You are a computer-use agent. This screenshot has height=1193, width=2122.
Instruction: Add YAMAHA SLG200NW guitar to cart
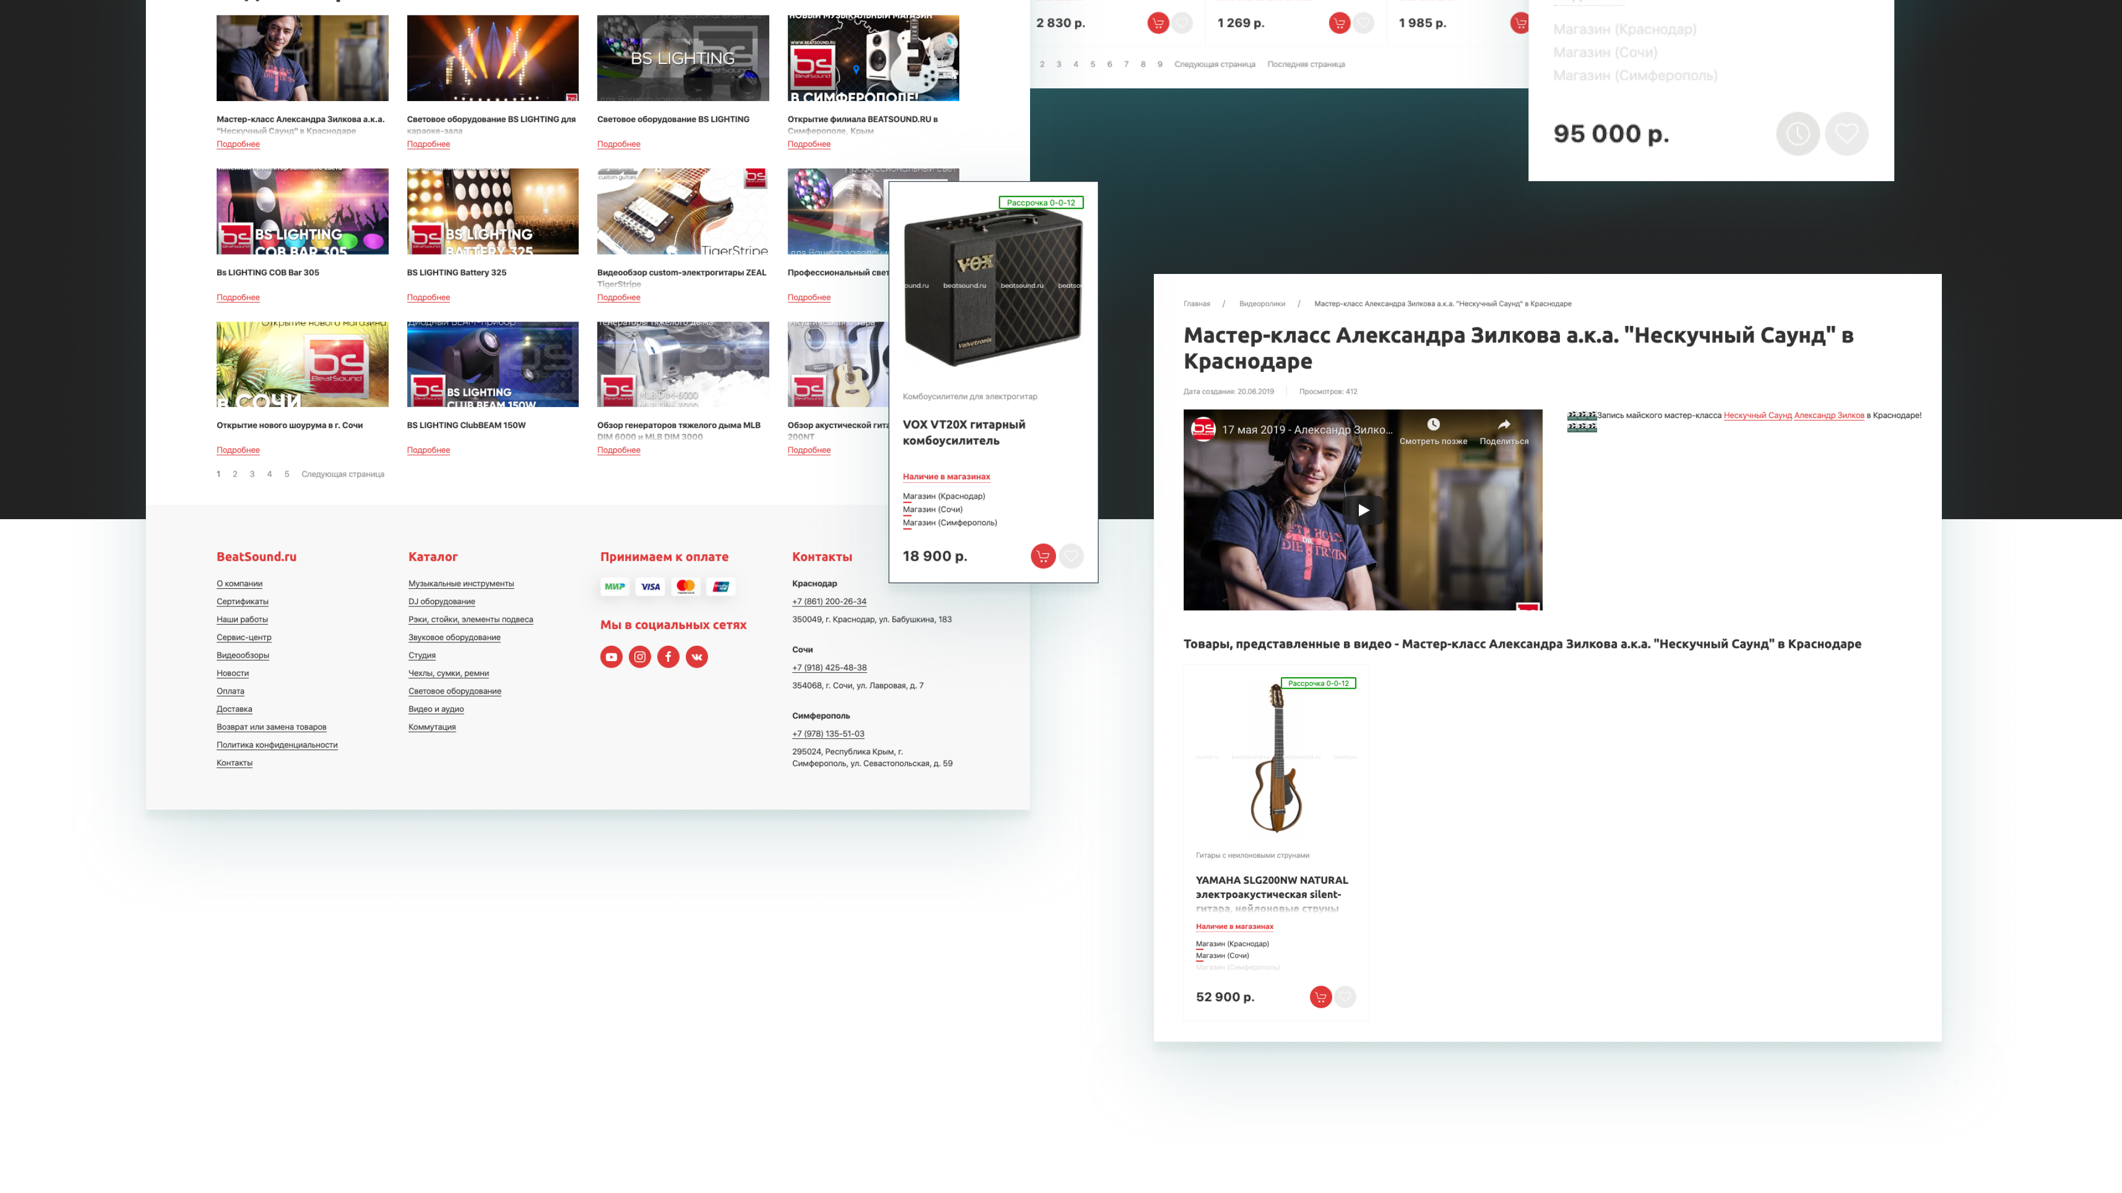[x=1321, y=996]
